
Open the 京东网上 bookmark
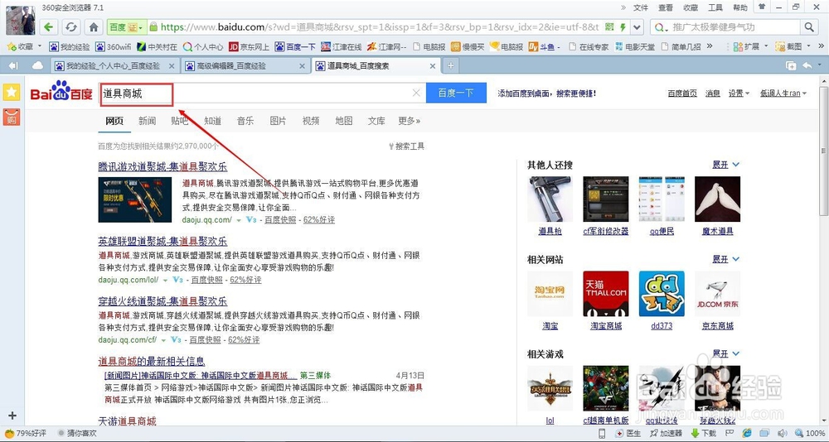[250, 46]
